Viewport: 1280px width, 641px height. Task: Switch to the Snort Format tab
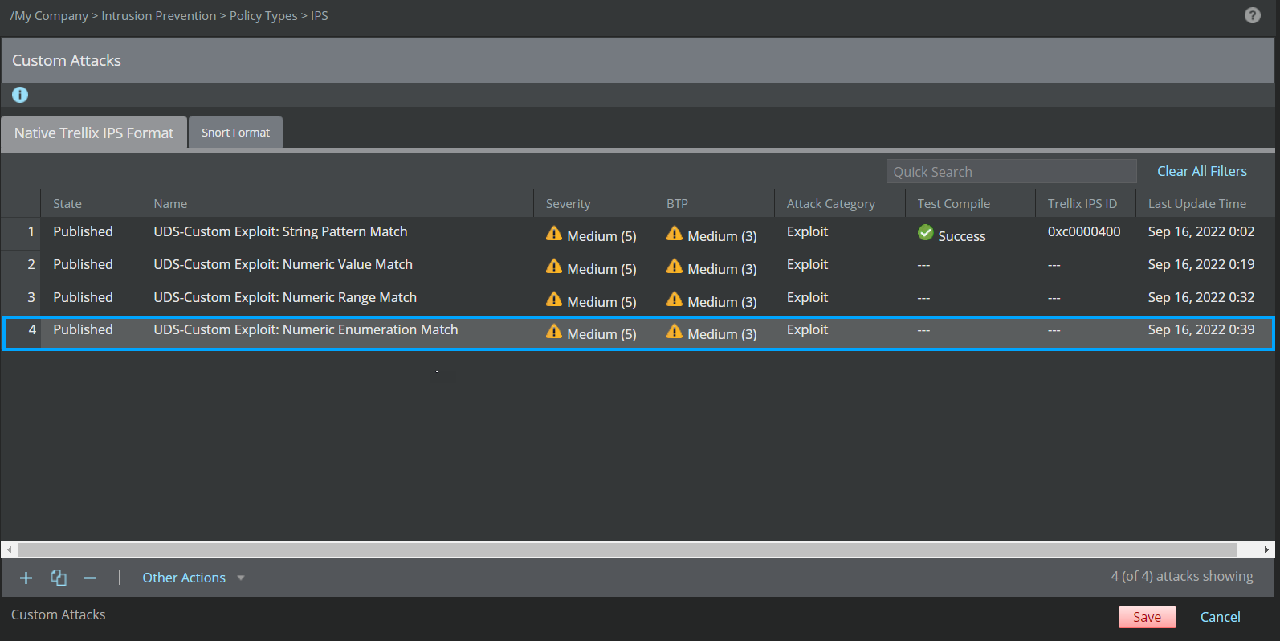pos(235,133)
